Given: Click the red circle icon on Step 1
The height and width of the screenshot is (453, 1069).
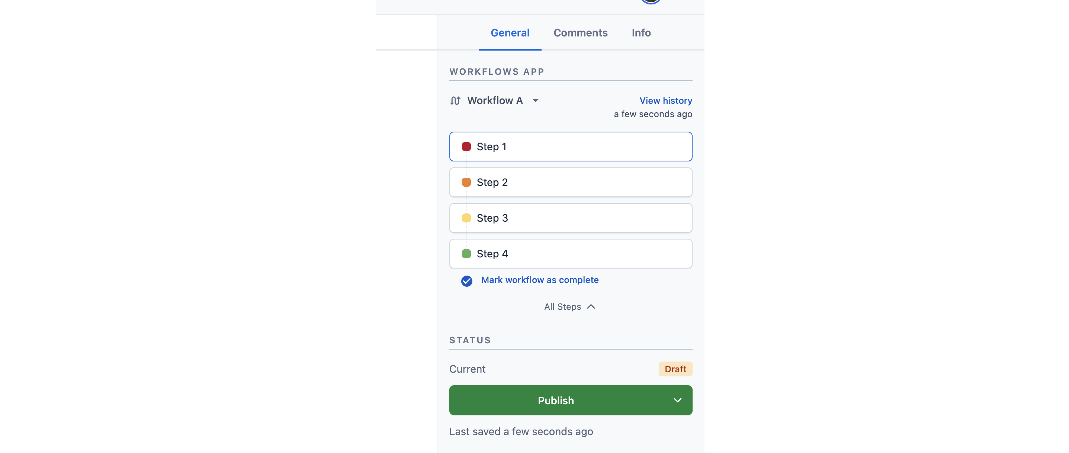Looking at the screenshot, I should tap(466, 146).
